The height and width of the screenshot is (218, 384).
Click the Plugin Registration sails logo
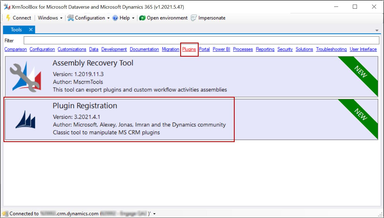coord(25,120)
